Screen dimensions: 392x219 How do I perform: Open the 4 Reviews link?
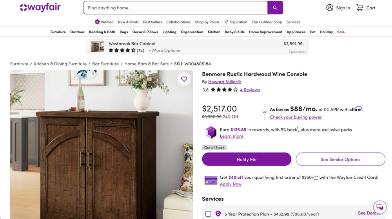[250, 90]
